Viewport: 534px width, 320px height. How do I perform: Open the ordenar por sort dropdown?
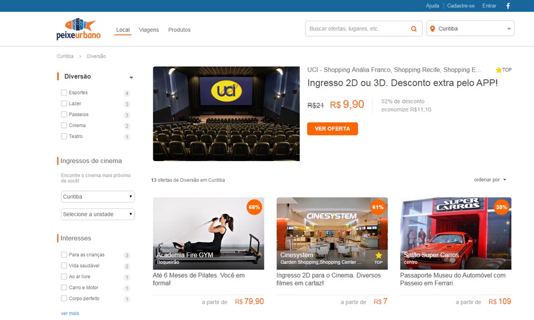(x=490, y=180)
